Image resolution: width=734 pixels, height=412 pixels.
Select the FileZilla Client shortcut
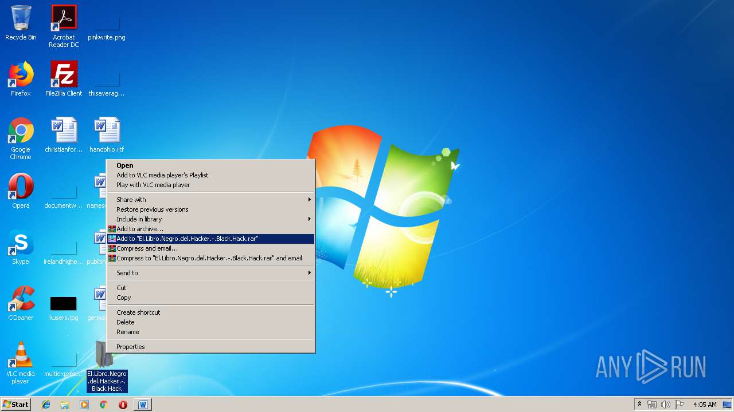click(x=64, y=79)
